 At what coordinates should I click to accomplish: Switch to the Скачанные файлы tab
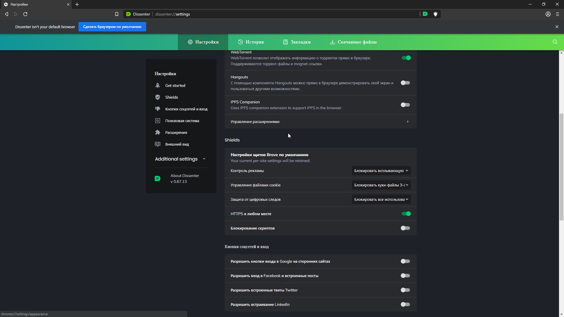point(353,42)
